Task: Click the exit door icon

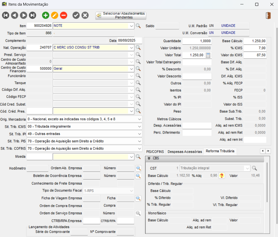Action: [x=268, y=15]
